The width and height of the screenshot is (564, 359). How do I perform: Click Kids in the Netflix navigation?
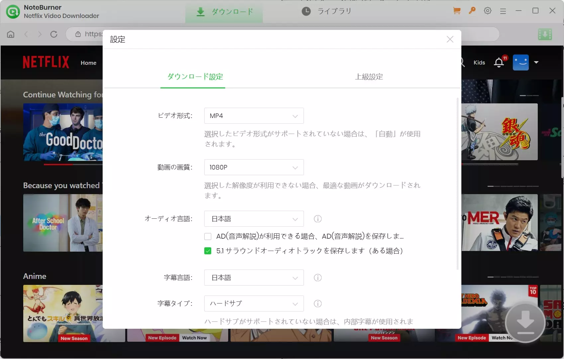[479, 62]
